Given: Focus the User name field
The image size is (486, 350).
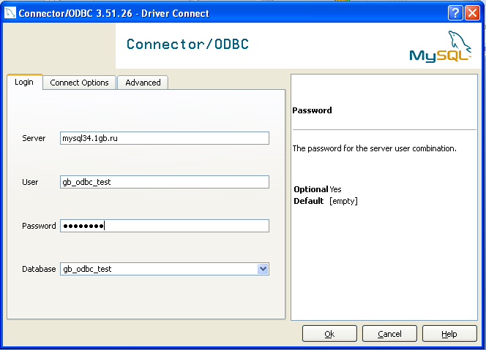Looking at the screenshot, I should 164,182.
